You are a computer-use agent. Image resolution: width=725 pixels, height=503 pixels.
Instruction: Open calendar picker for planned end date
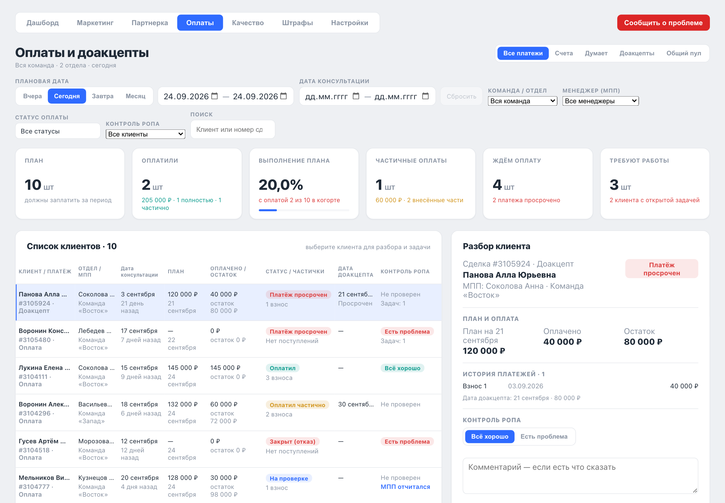tap(284, 96)
